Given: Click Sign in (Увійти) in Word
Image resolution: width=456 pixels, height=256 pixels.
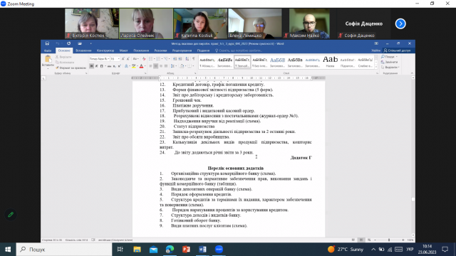Looking at the screenshot, I should (x=375, y=50).
